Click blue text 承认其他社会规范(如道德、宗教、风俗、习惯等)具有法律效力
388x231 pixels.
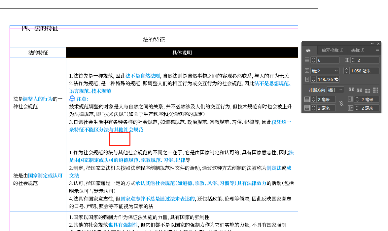tap(201, 183)
